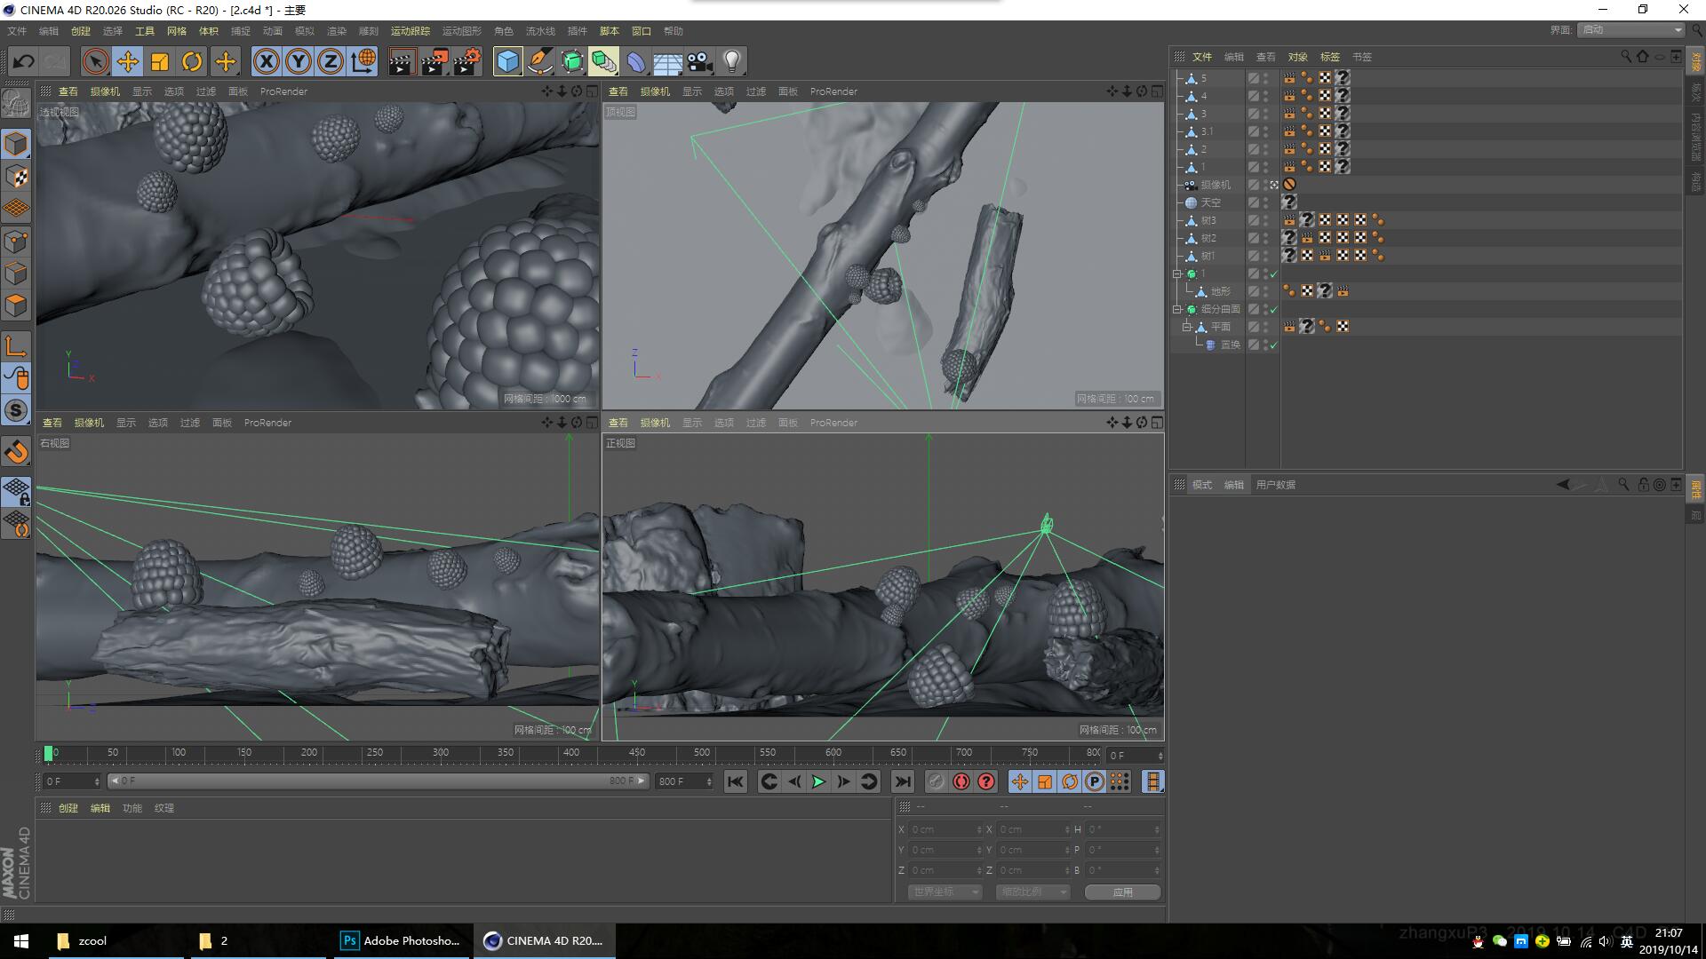Open the 界面 layout dropdown
1706x959 pixels.
tap(1631, 30)
